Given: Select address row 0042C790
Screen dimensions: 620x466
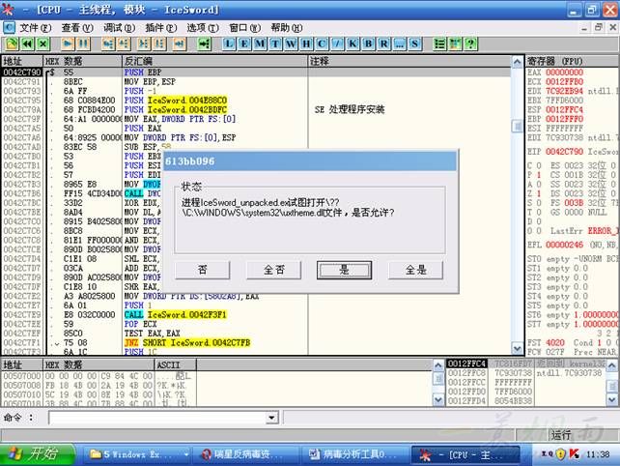Looking at the screenshot, I should pos(22,73).
